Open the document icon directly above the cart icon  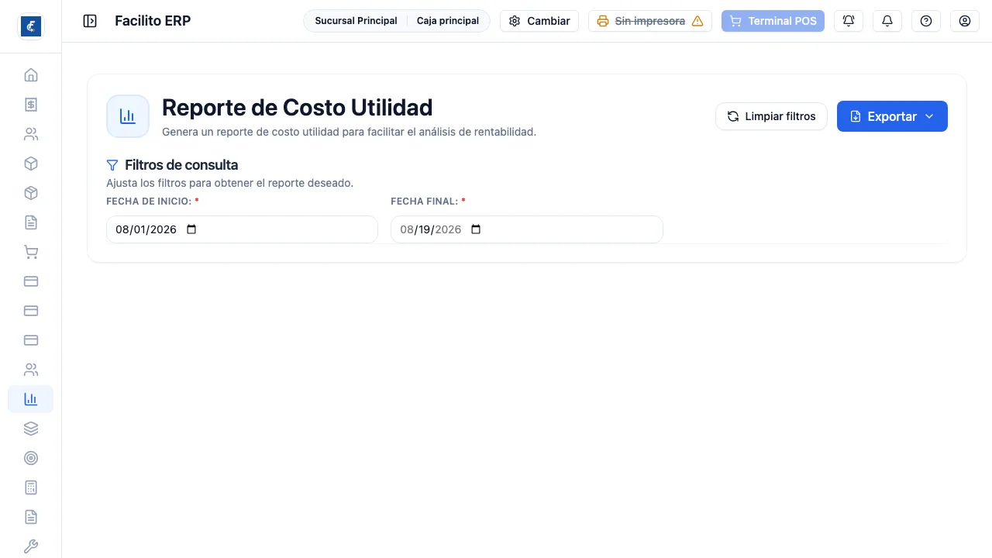[31, 222]
